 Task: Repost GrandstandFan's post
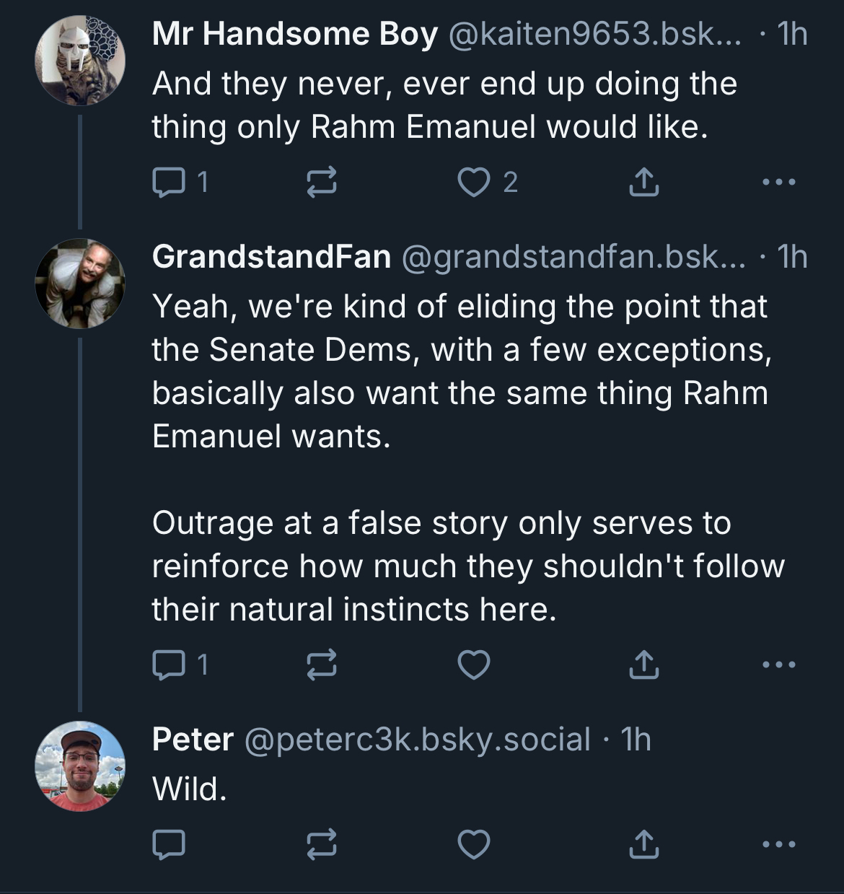(322, 665)
